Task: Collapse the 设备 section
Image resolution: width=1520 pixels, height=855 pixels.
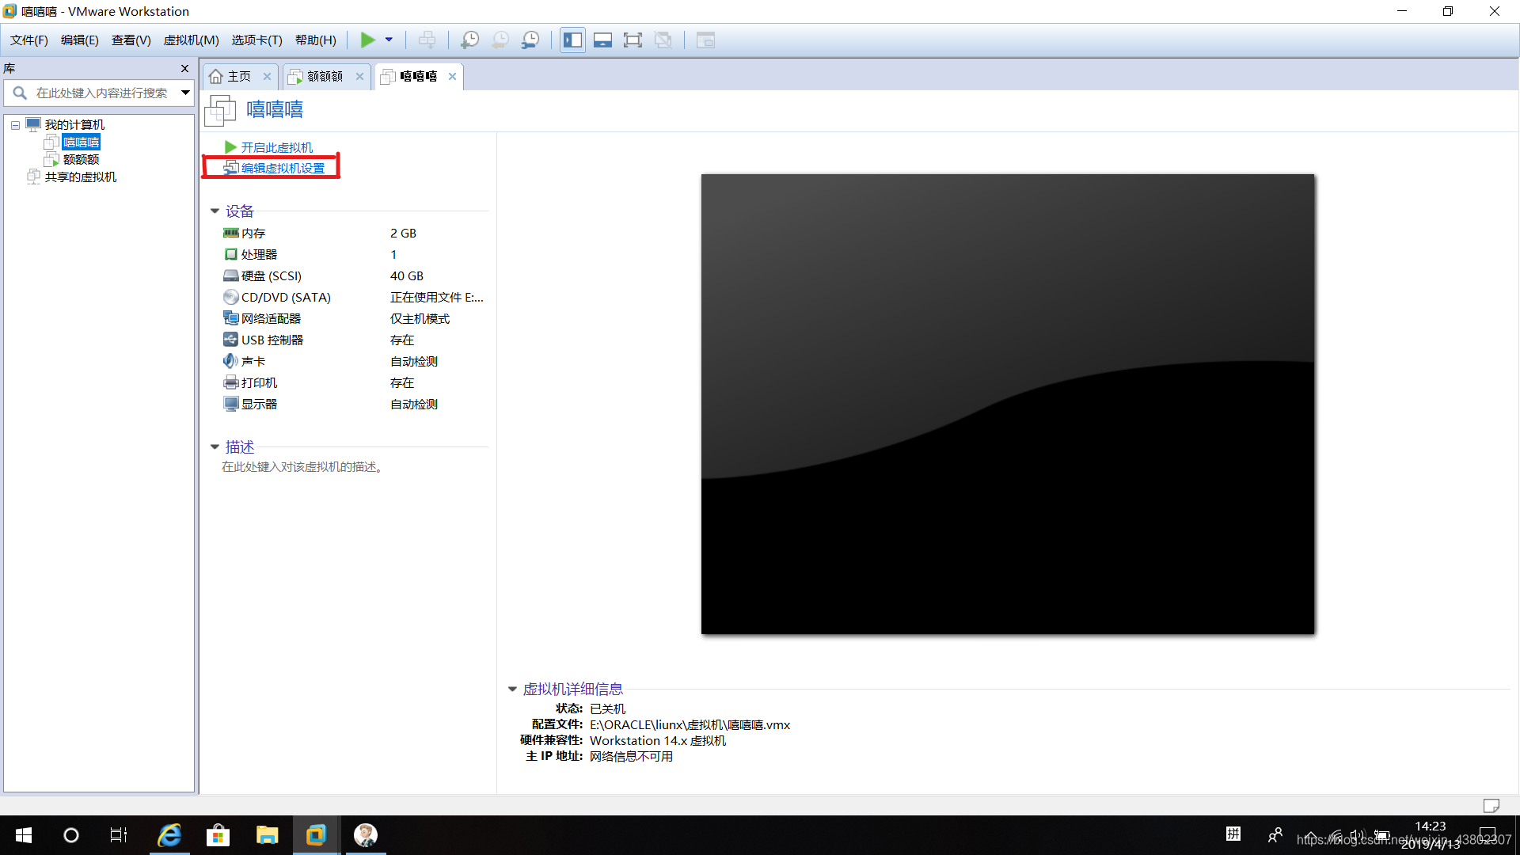Action: pyautogui.click(x=215, y=211)
